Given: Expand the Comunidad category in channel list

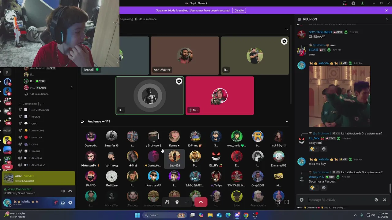Looking at the screenshot, I should [31, 104].
